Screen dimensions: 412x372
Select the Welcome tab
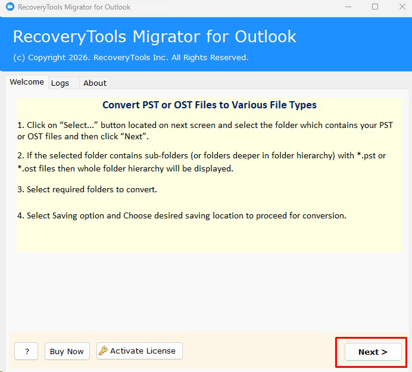(27, 82)
